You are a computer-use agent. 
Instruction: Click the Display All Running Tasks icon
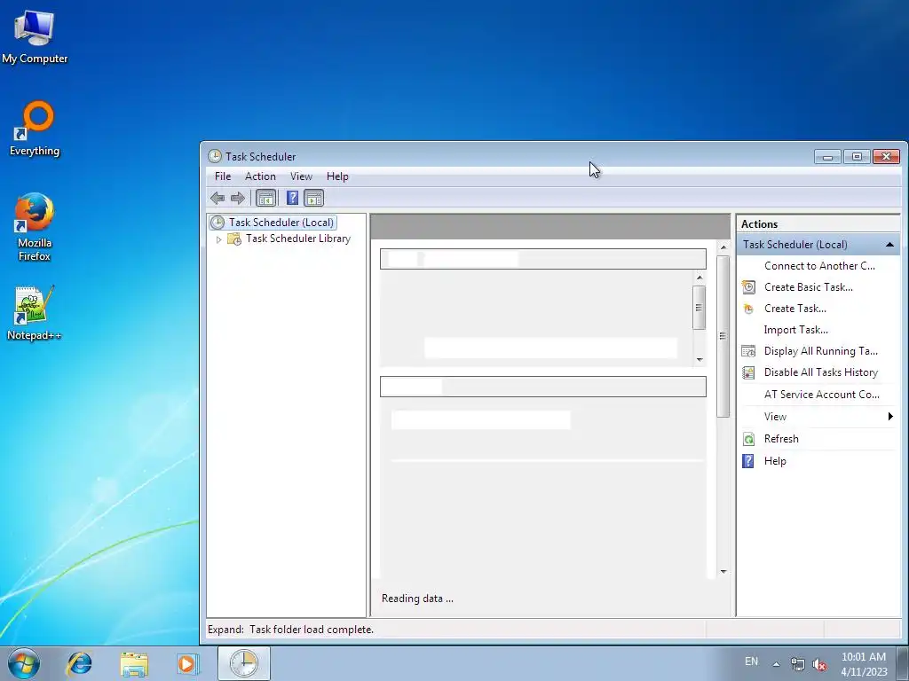click(x=748, y=351)
